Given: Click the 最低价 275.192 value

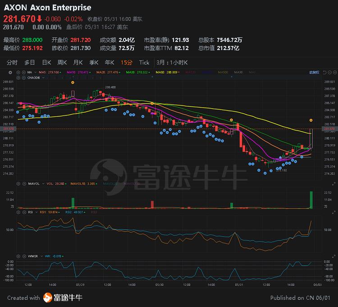Looking at the screenshot, I should (x=32, y=48).
